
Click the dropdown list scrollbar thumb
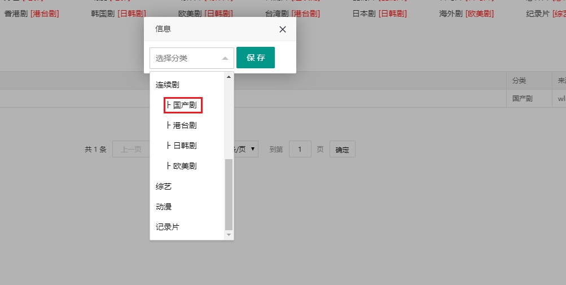(x=229, y=194)
